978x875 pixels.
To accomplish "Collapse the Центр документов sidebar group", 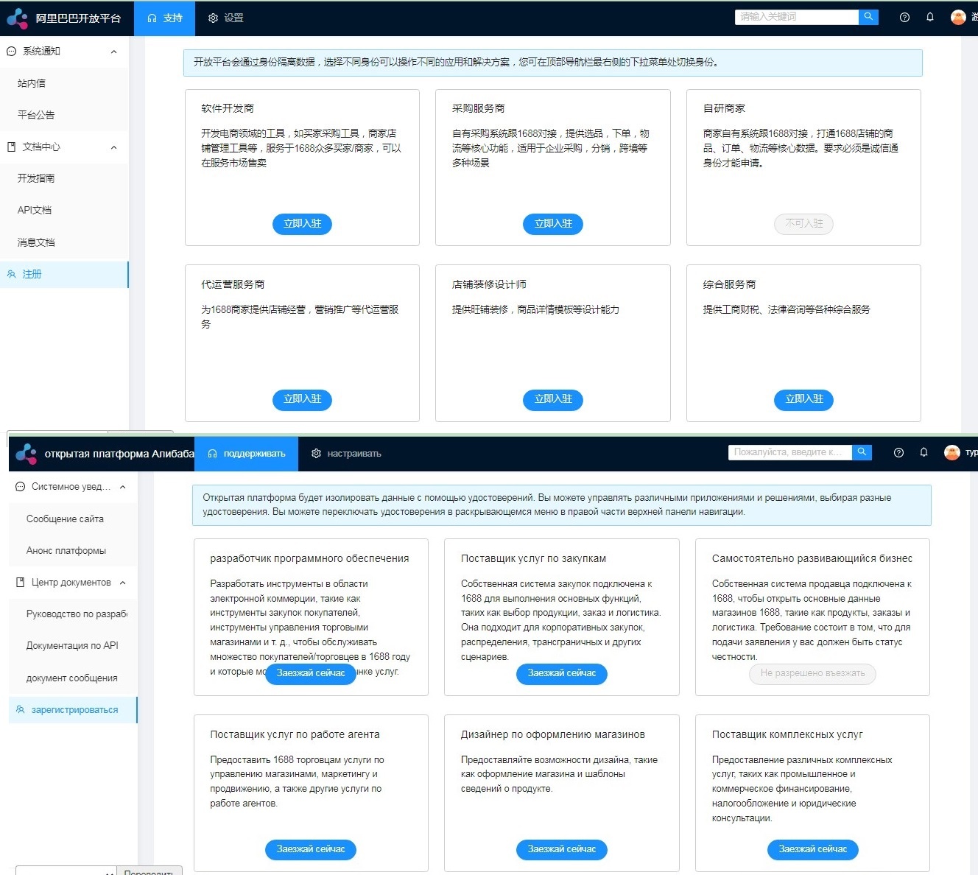I will 122,583.
